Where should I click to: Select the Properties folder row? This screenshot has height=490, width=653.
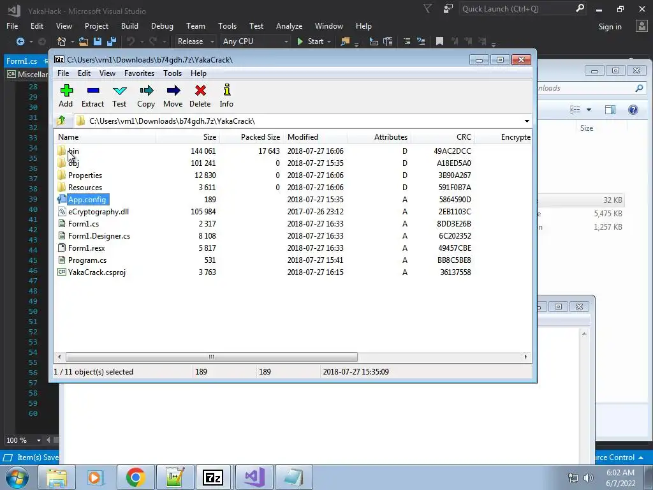292,175
